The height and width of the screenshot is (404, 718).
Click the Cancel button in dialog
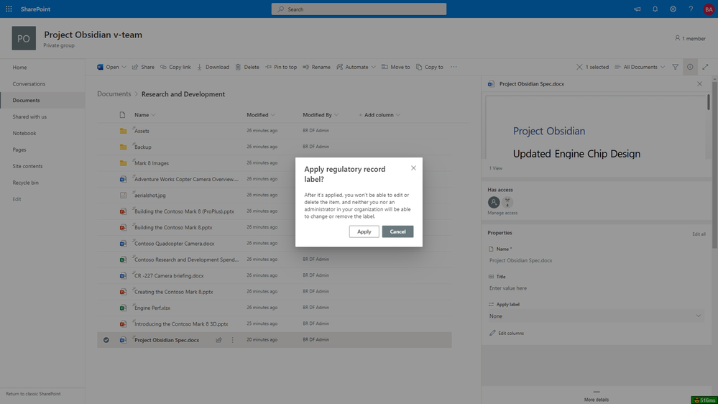pyautogui.click(x=397, y=231)
